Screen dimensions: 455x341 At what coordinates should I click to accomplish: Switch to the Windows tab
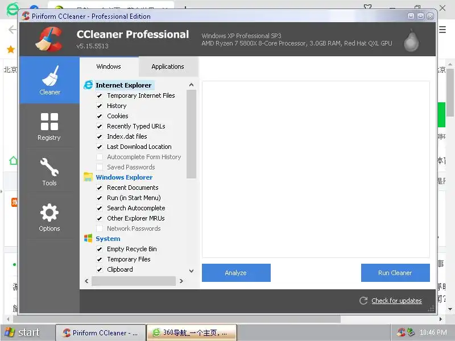[x=109, y=66]
